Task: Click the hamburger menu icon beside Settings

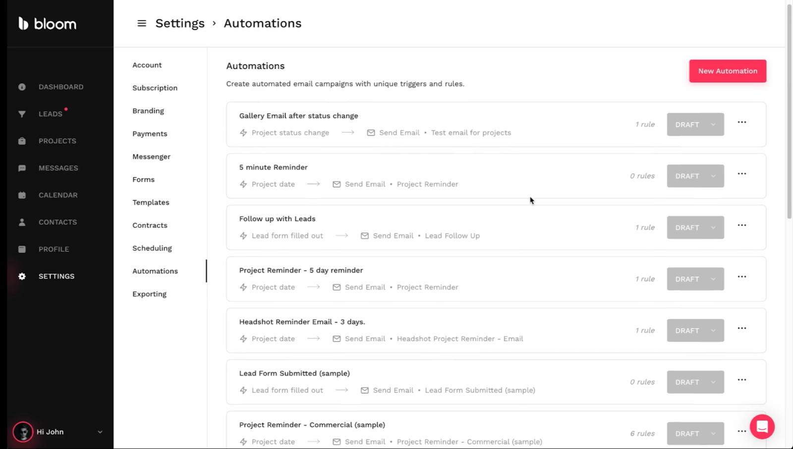Action: click(x=142, y=23)
